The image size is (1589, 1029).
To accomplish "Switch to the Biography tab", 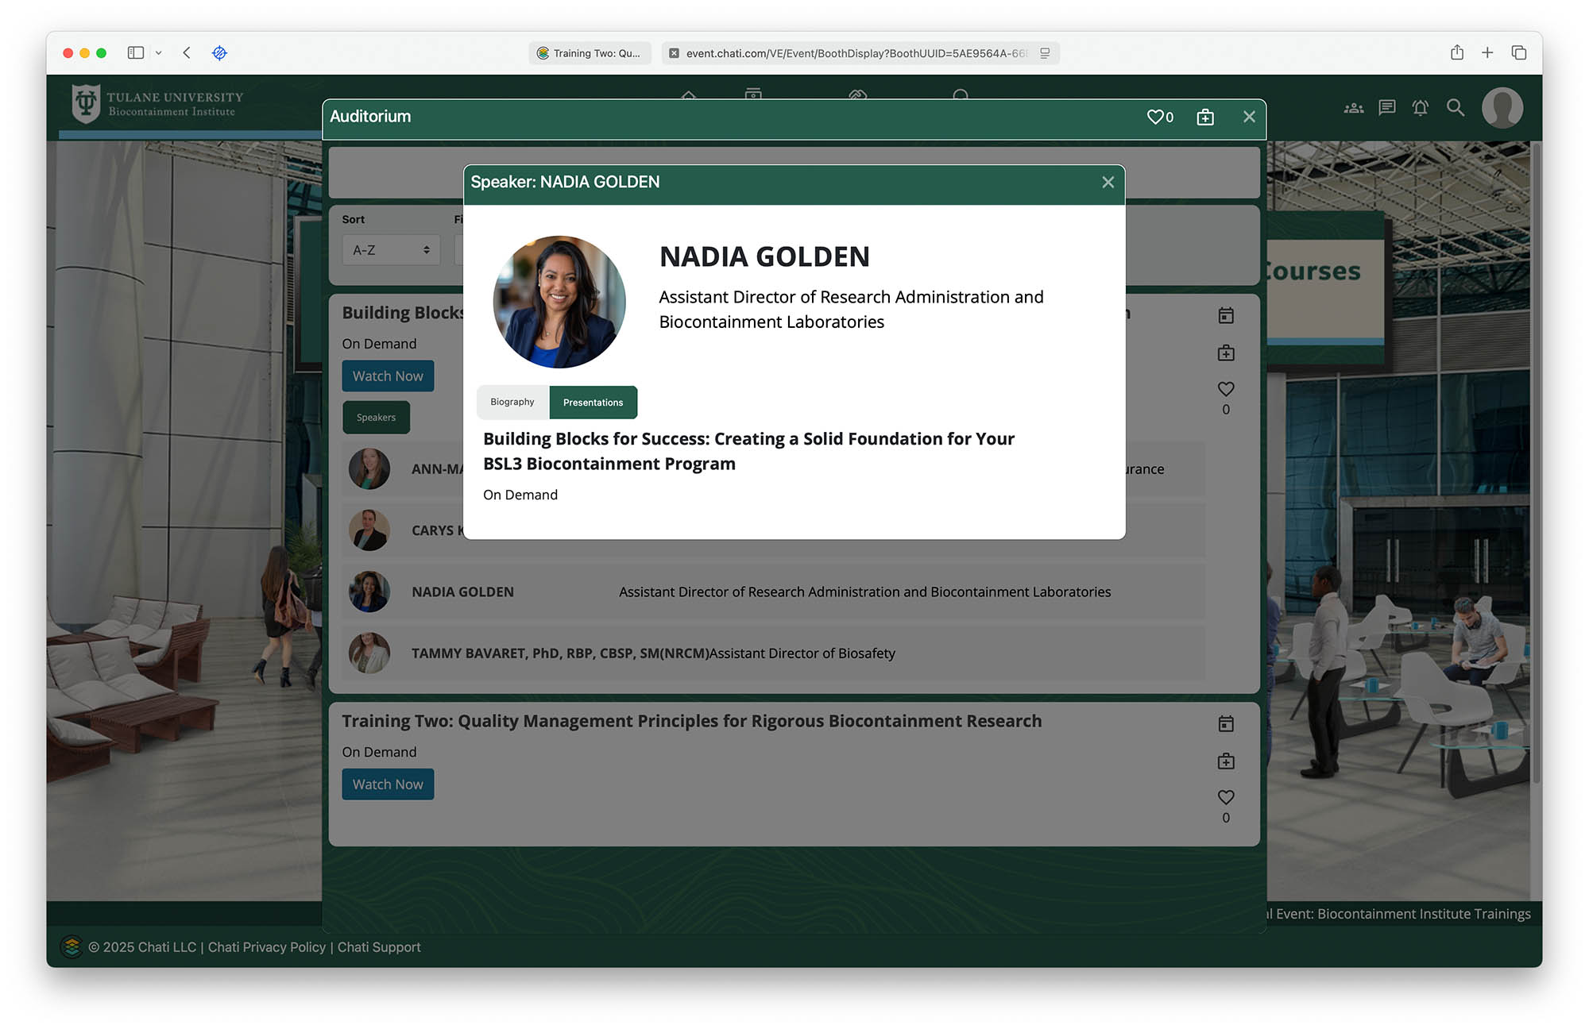I will 512,403.
